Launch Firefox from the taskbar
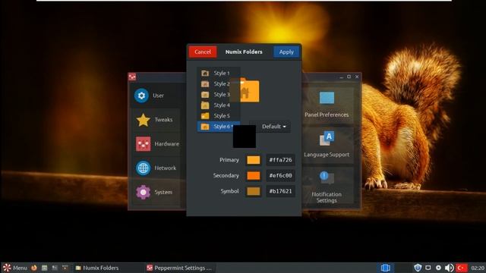 tap(34, 268)
